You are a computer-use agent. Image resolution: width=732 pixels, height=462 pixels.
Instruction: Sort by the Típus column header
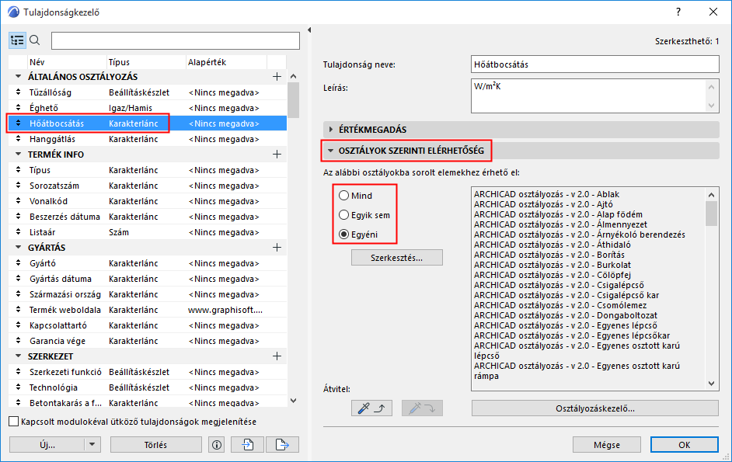(x=146, y=62)
